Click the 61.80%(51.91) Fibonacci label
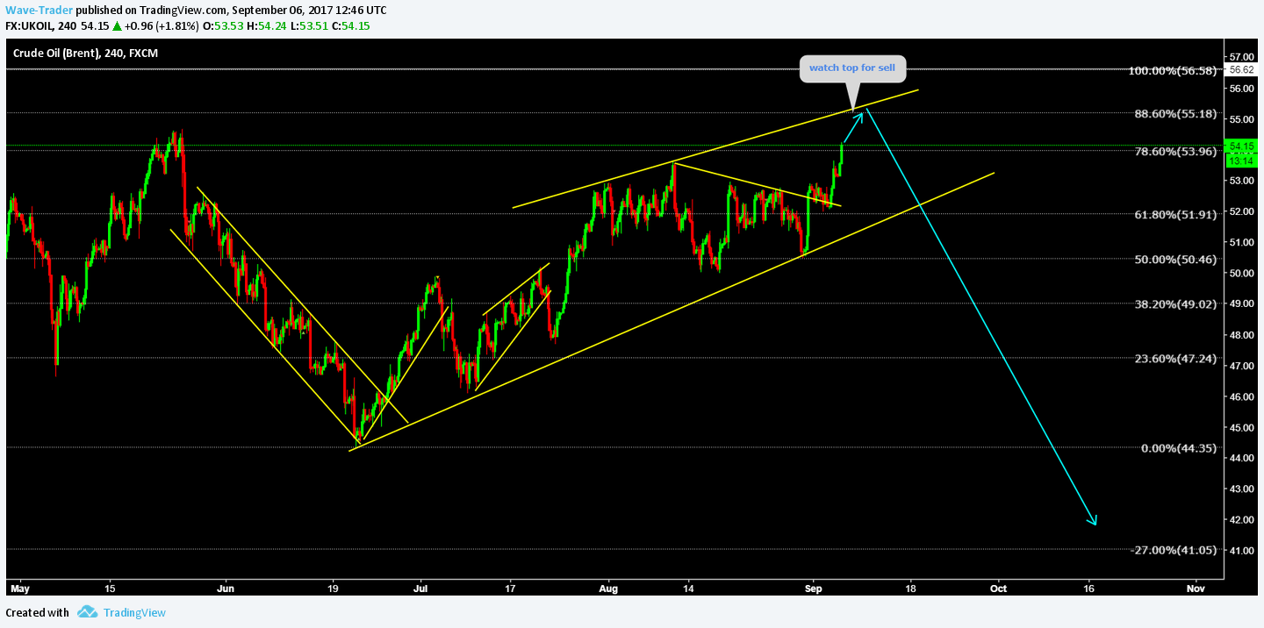Image resolution: width=1264 pixels, height=628 pixels. coord(1177,213)
